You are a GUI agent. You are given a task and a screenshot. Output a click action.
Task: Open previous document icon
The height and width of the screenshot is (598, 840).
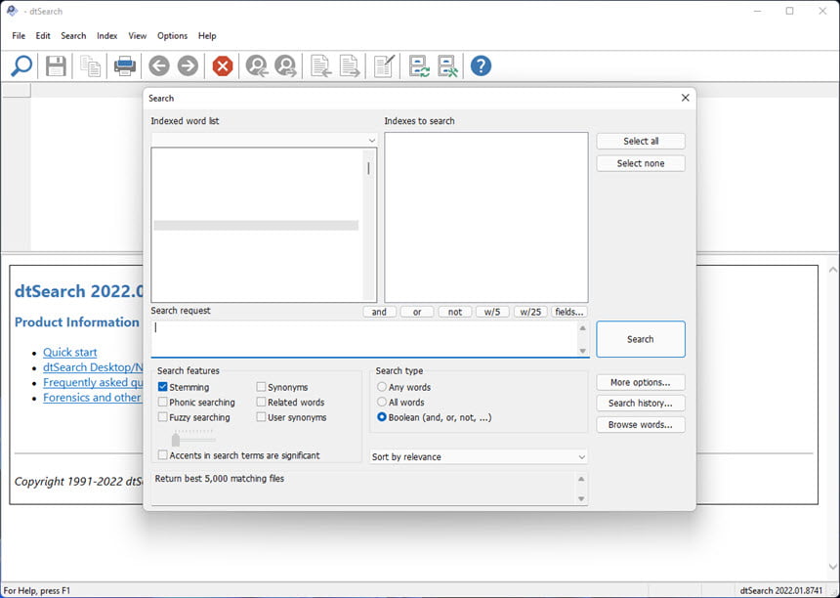(x=321, y=65)
